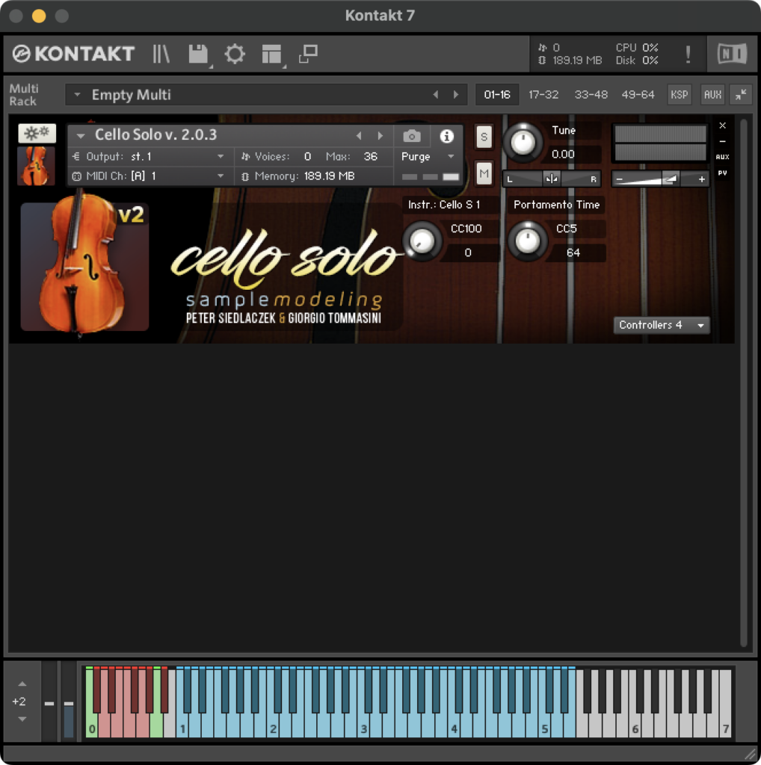Click the Tune knob
761x765 pixels.
click(523, 143)
